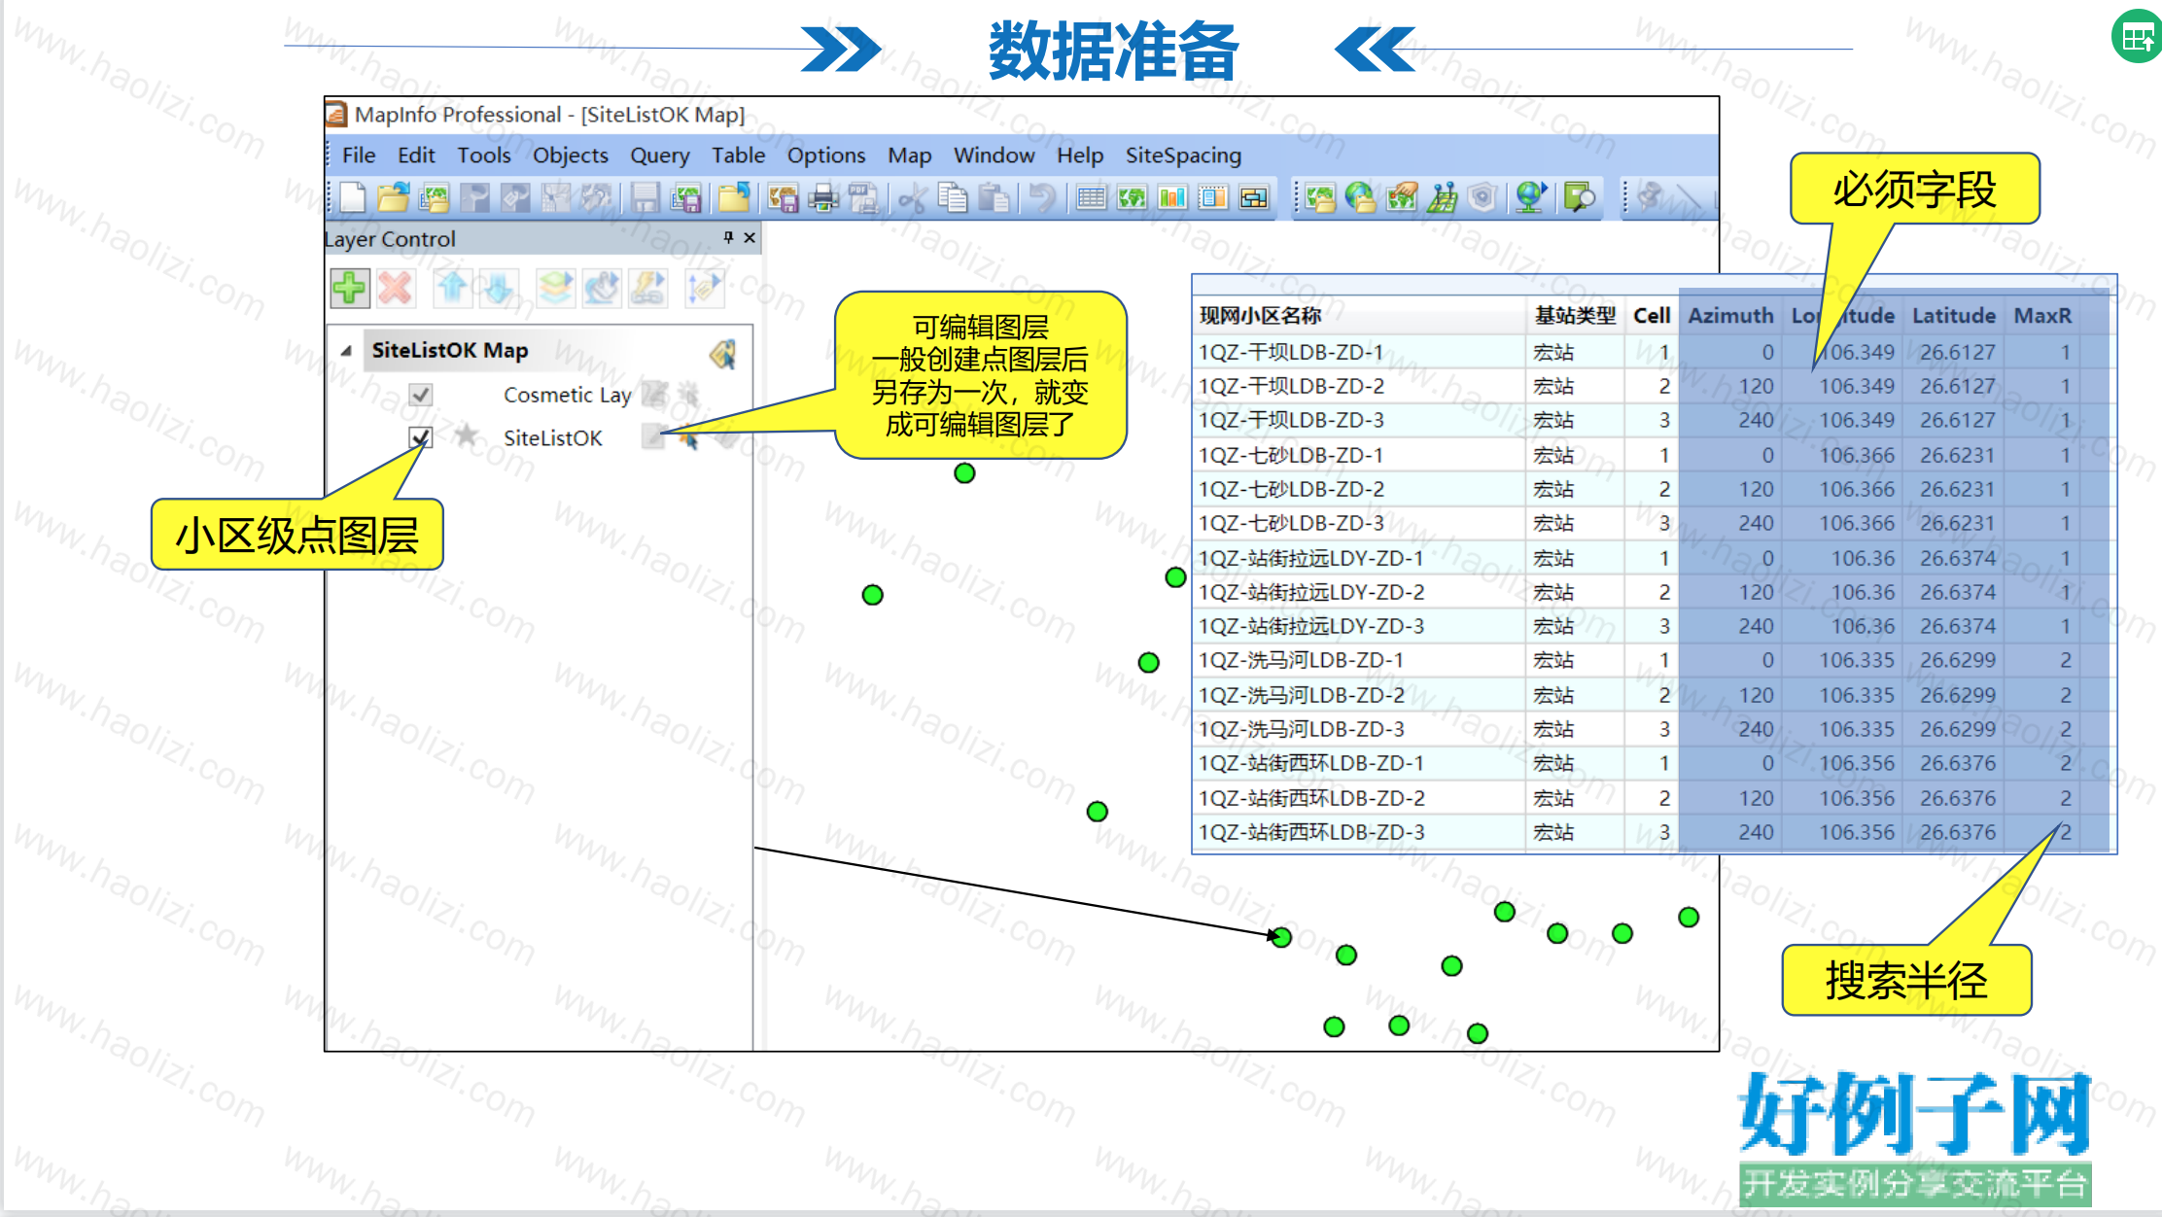Click the Azimuth column header
The height and width of the screenshot is (1217, 2162).
(1730, 316)
